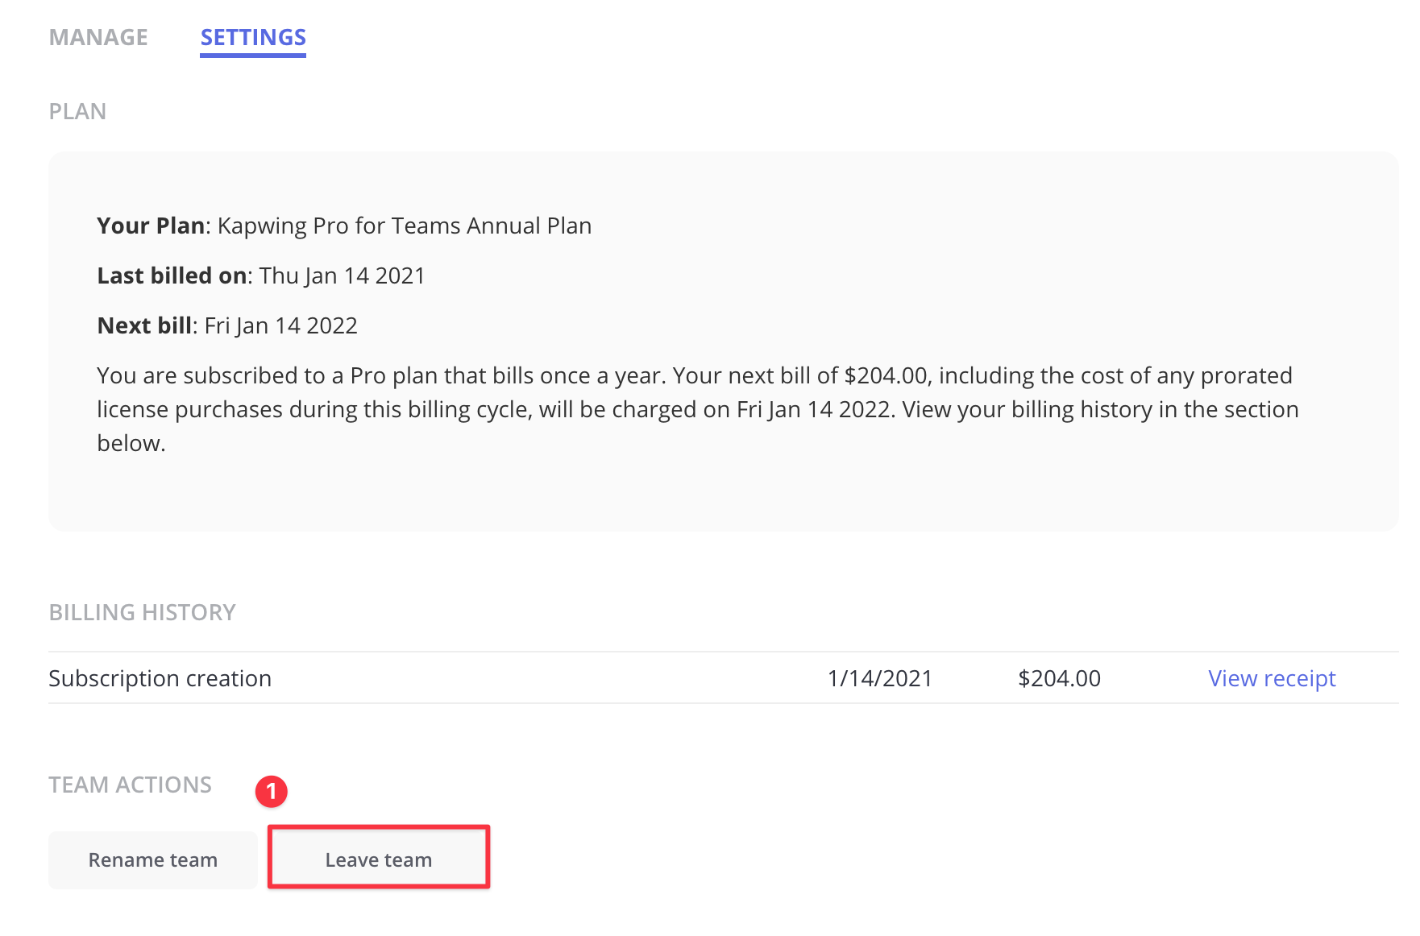Switch to the MANAGE tab
1420x936 pixels.
[x=98, y=38]
